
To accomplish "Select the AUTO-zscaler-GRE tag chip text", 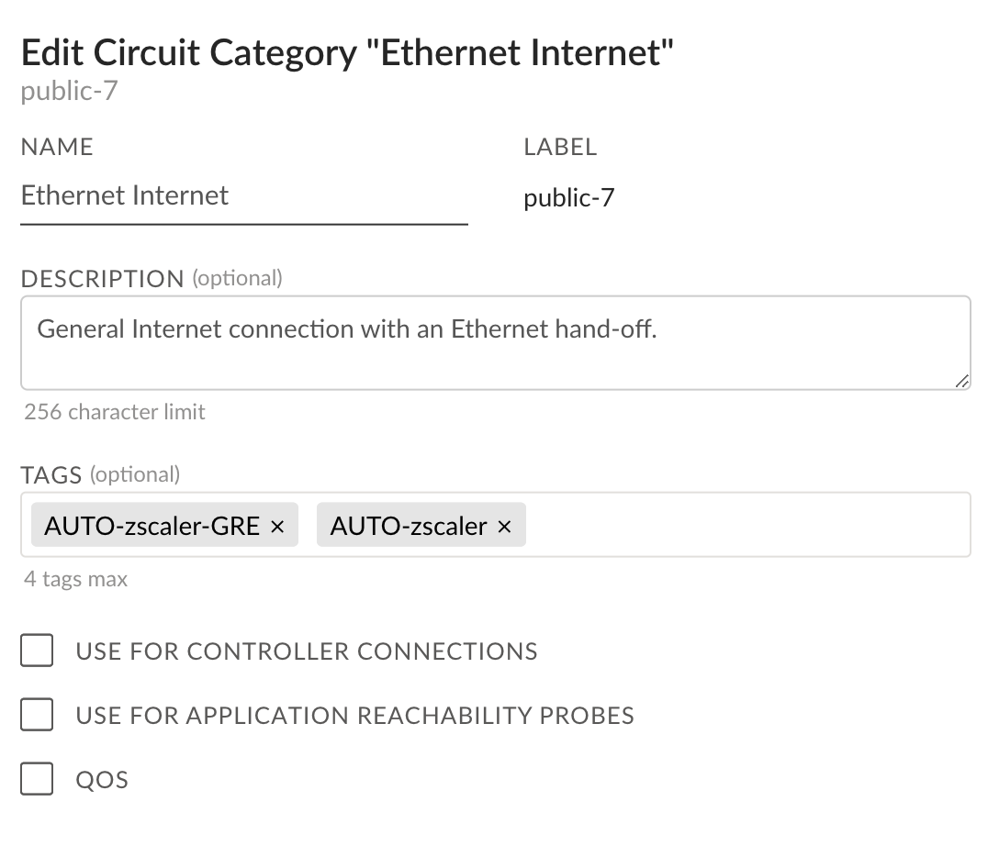I will pyautogui.click(x=152, y=527).
